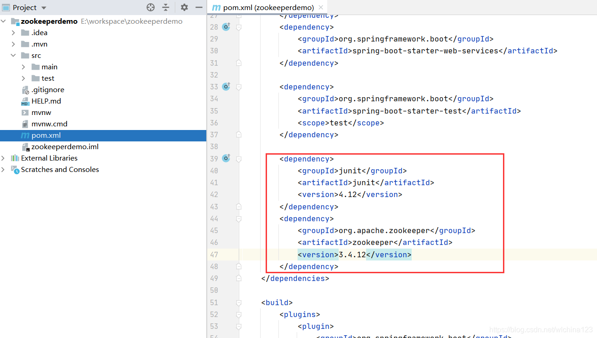Click the fold end marker on line 37
Viewport: 597px width, 338px height.
[x=239, y=135]
